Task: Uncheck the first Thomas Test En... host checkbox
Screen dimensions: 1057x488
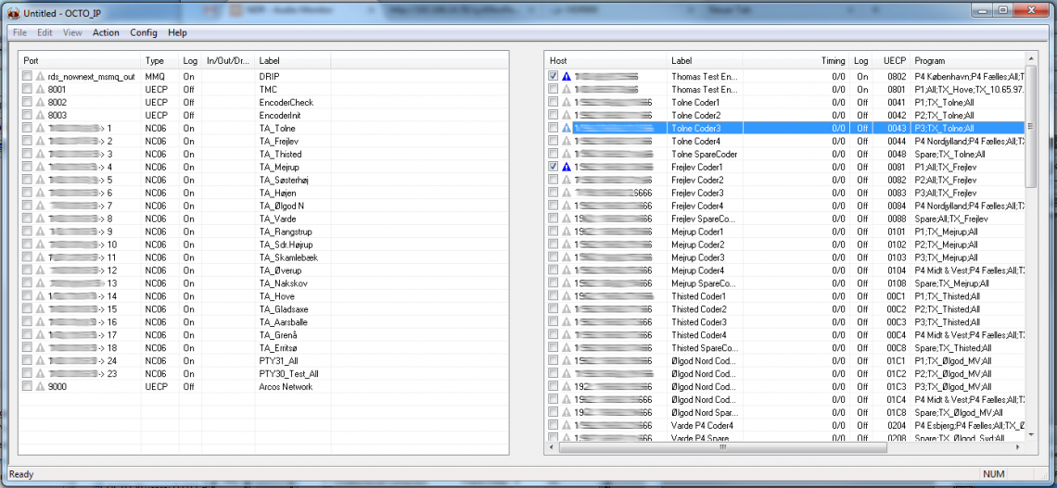Action: pos(553,76)
